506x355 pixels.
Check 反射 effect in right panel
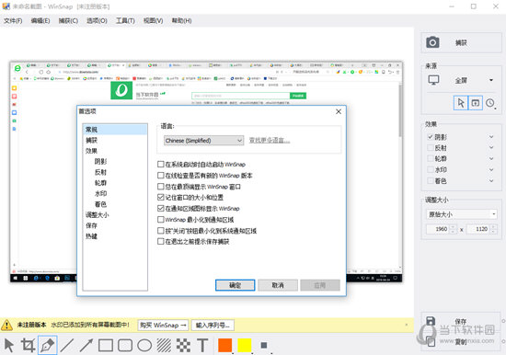pyautogui.click(x=431, y=148)
